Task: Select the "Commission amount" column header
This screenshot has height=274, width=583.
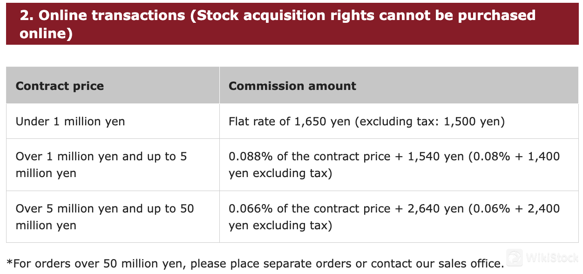Action: point(292,86)
